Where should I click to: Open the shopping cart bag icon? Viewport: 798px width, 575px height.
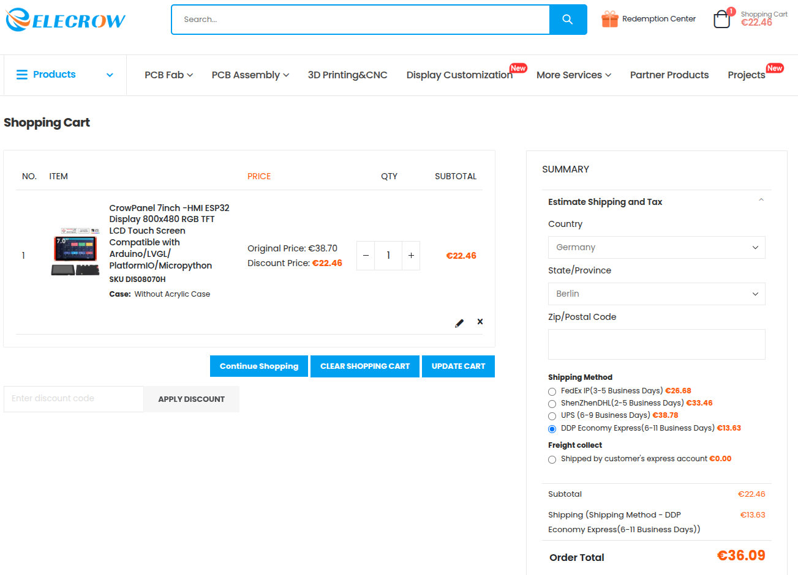tap(722, 19)
